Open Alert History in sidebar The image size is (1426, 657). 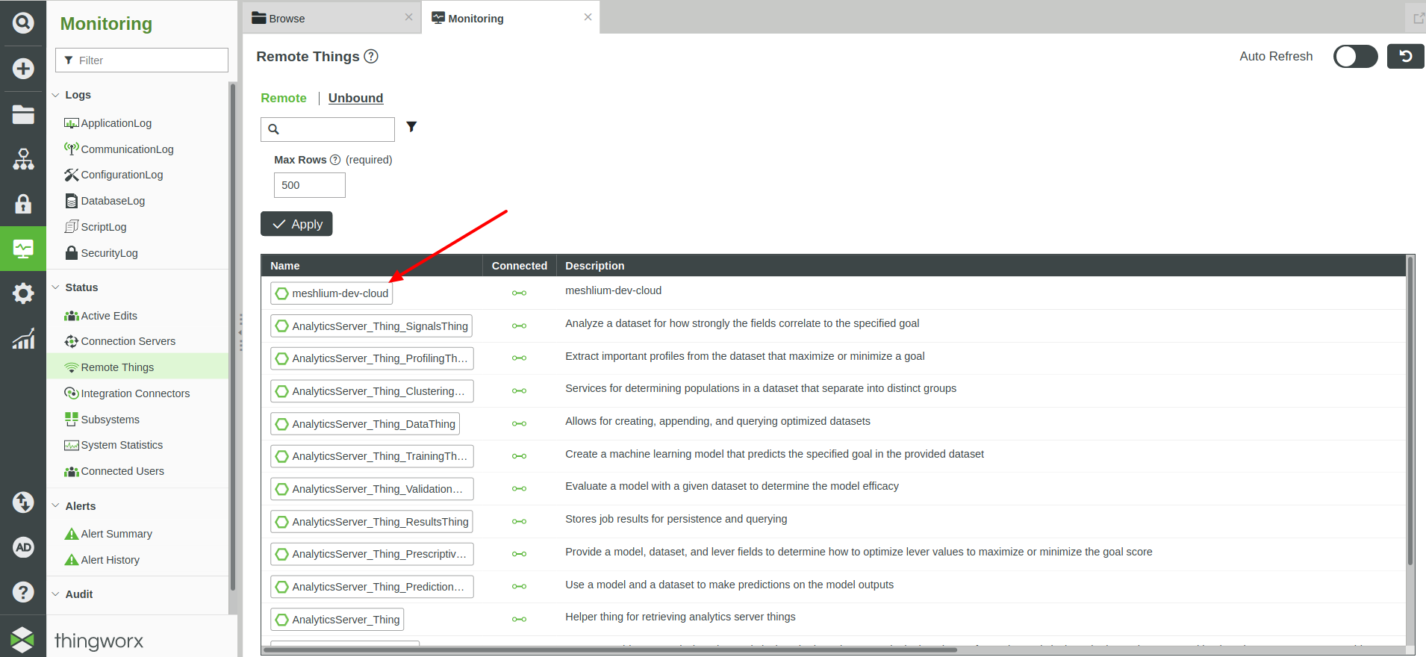point(102,560)
